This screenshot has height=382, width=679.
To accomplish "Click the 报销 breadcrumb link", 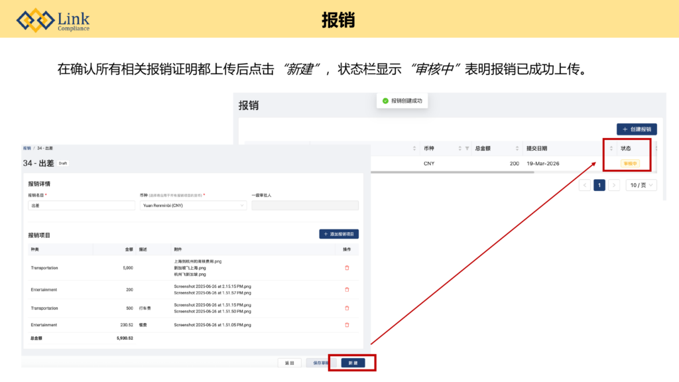I will click(x=27, y=148).
